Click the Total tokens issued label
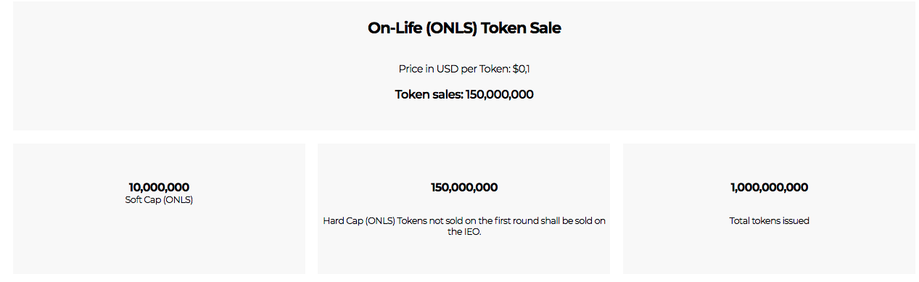 point(769,220)
